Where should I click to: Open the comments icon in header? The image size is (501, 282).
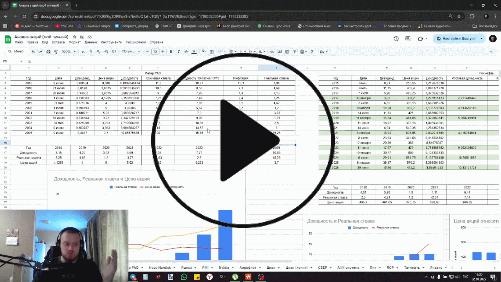[408, 39]
